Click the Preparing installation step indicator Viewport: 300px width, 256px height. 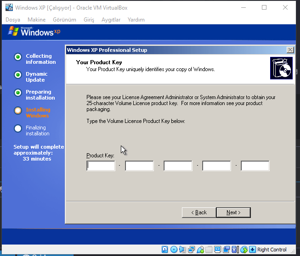tap(18, 93)
